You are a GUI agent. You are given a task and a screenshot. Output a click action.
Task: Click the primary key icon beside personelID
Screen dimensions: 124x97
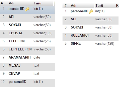(x=91, y=12)
